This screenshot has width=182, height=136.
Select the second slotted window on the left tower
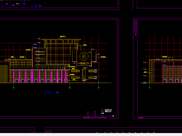pos(40,60)
